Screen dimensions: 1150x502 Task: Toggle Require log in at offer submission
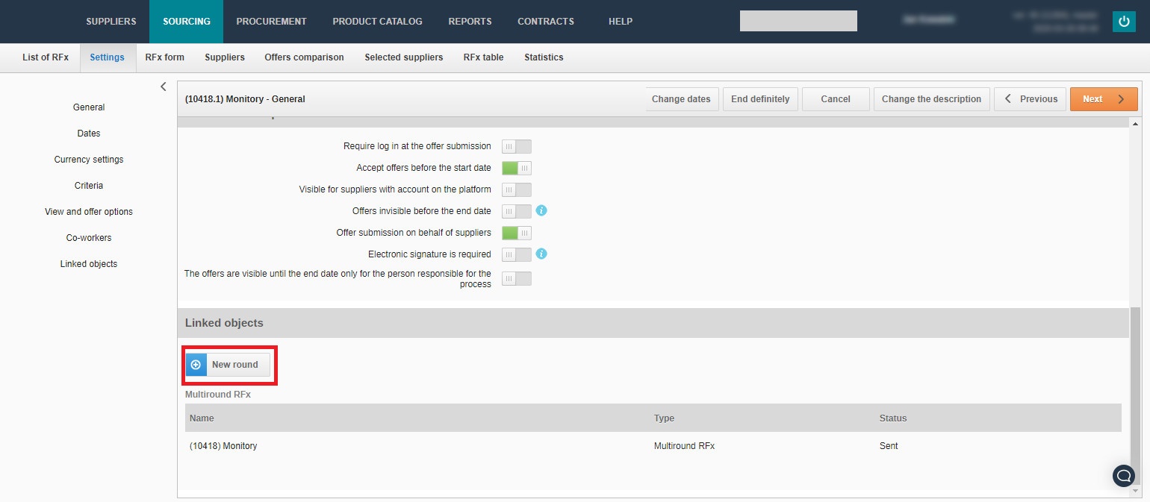[x=516, y=146]
